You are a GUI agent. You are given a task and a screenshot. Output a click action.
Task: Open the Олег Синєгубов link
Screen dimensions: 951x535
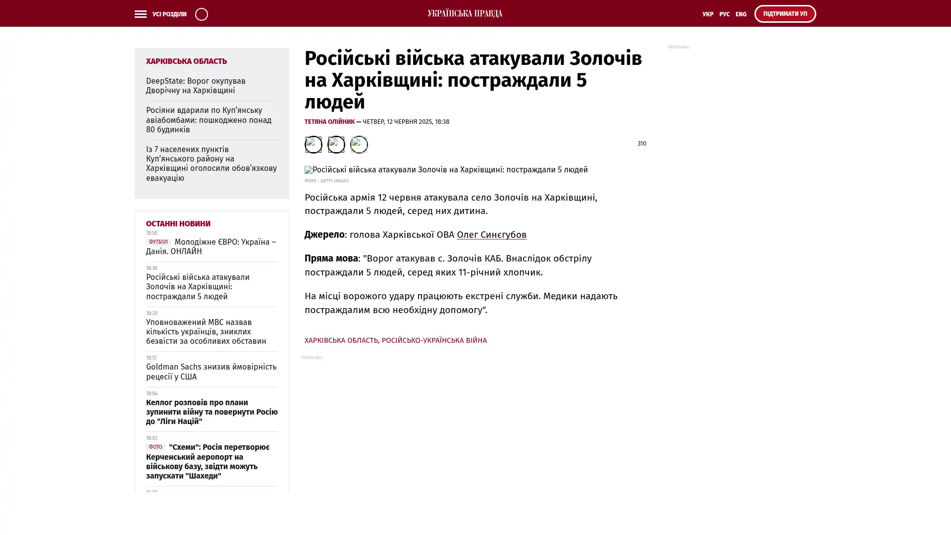[x=491, y=235]
